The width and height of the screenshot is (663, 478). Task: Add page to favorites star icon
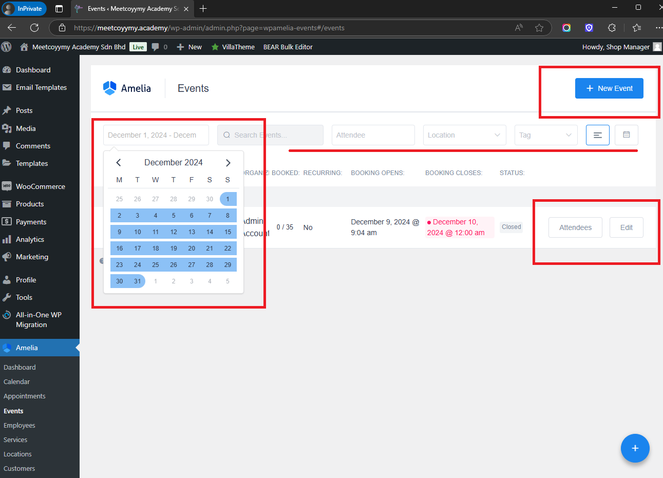(539, 28)
